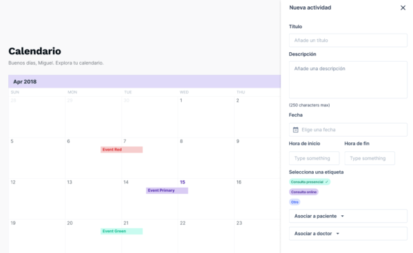The height and width of the screenshot is (253, 413).
Task: Click the Hora de inicio input
Action: pyautogui.click(x=314, y=158)
